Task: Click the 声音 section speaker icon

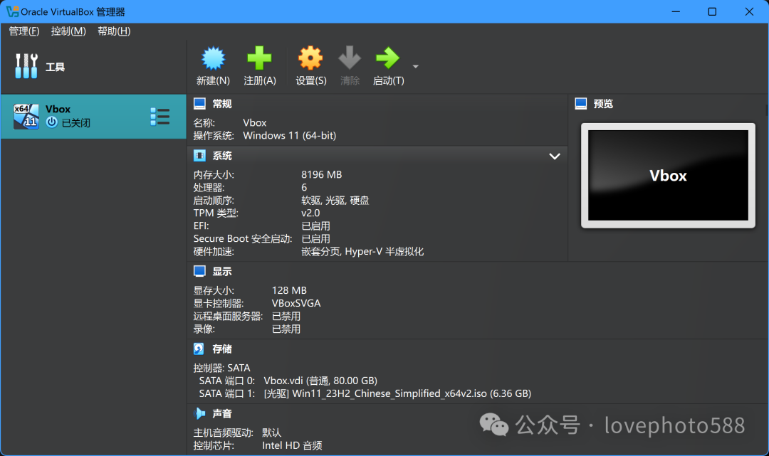Action: (199, 413)
